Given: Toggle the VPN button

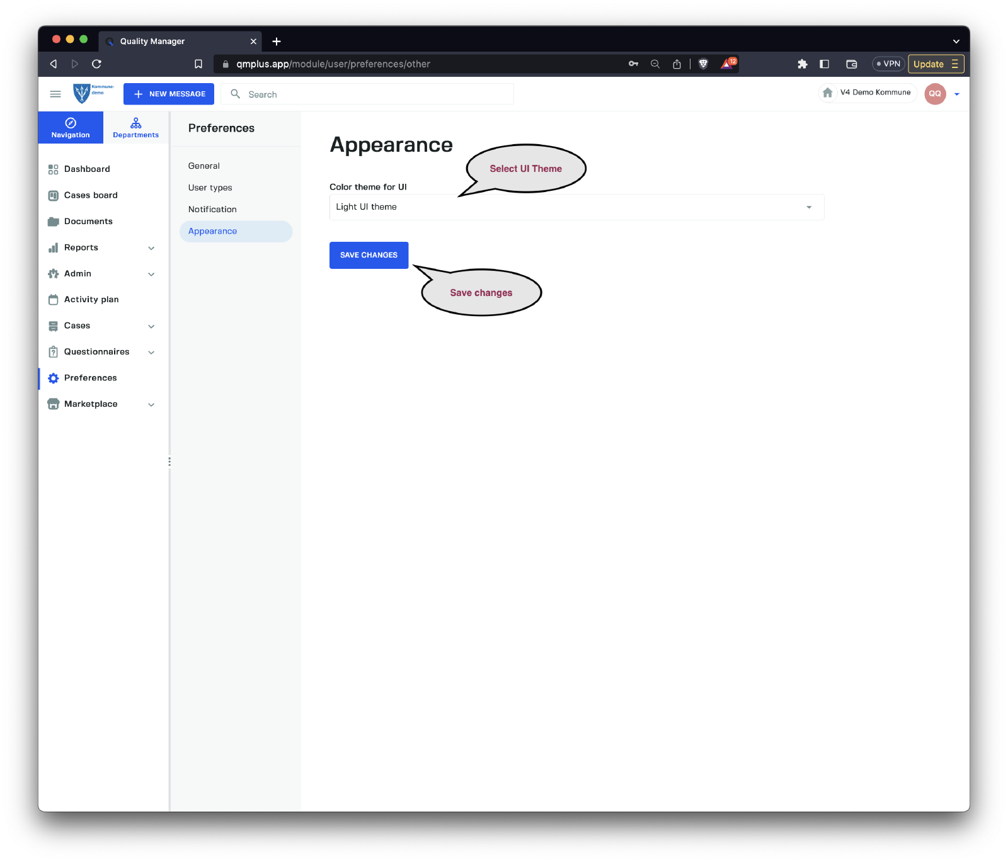Looking at the screenshot, I should [888, 64].
